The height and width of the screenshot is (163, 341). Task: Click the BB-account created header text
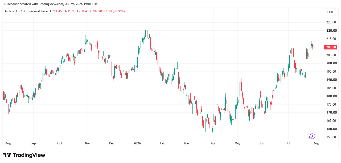click(x=50, y=4)
